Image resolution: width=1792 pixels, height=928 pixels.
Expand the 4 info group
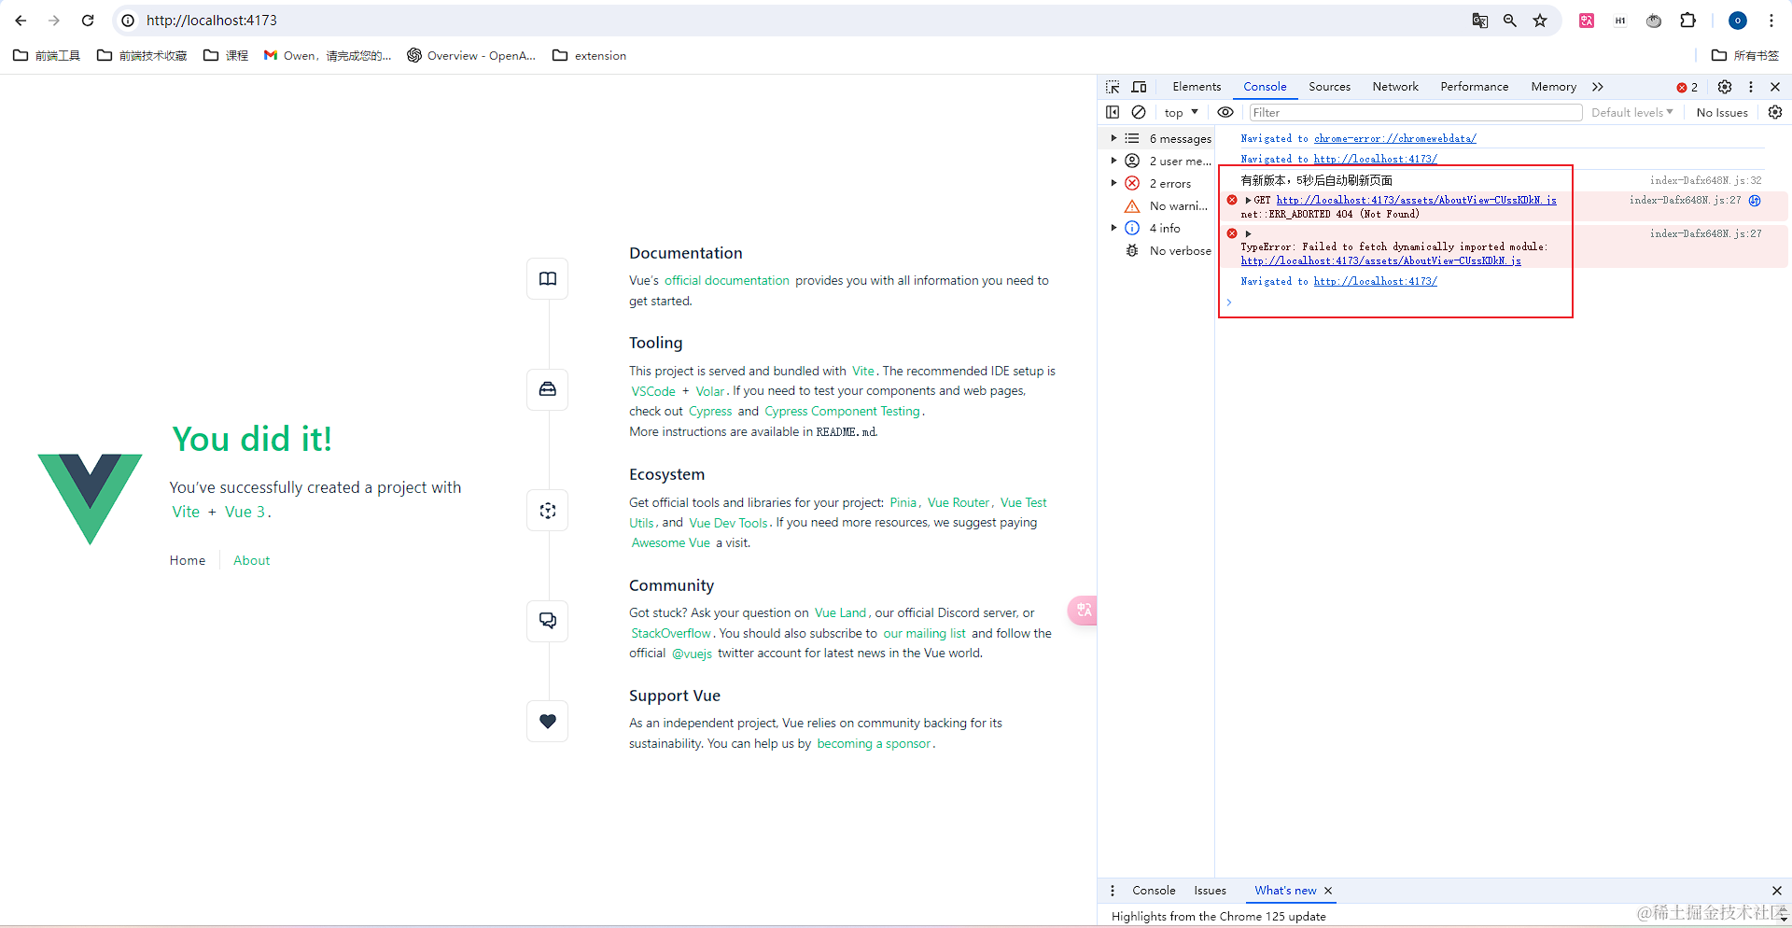point(1113,228)
